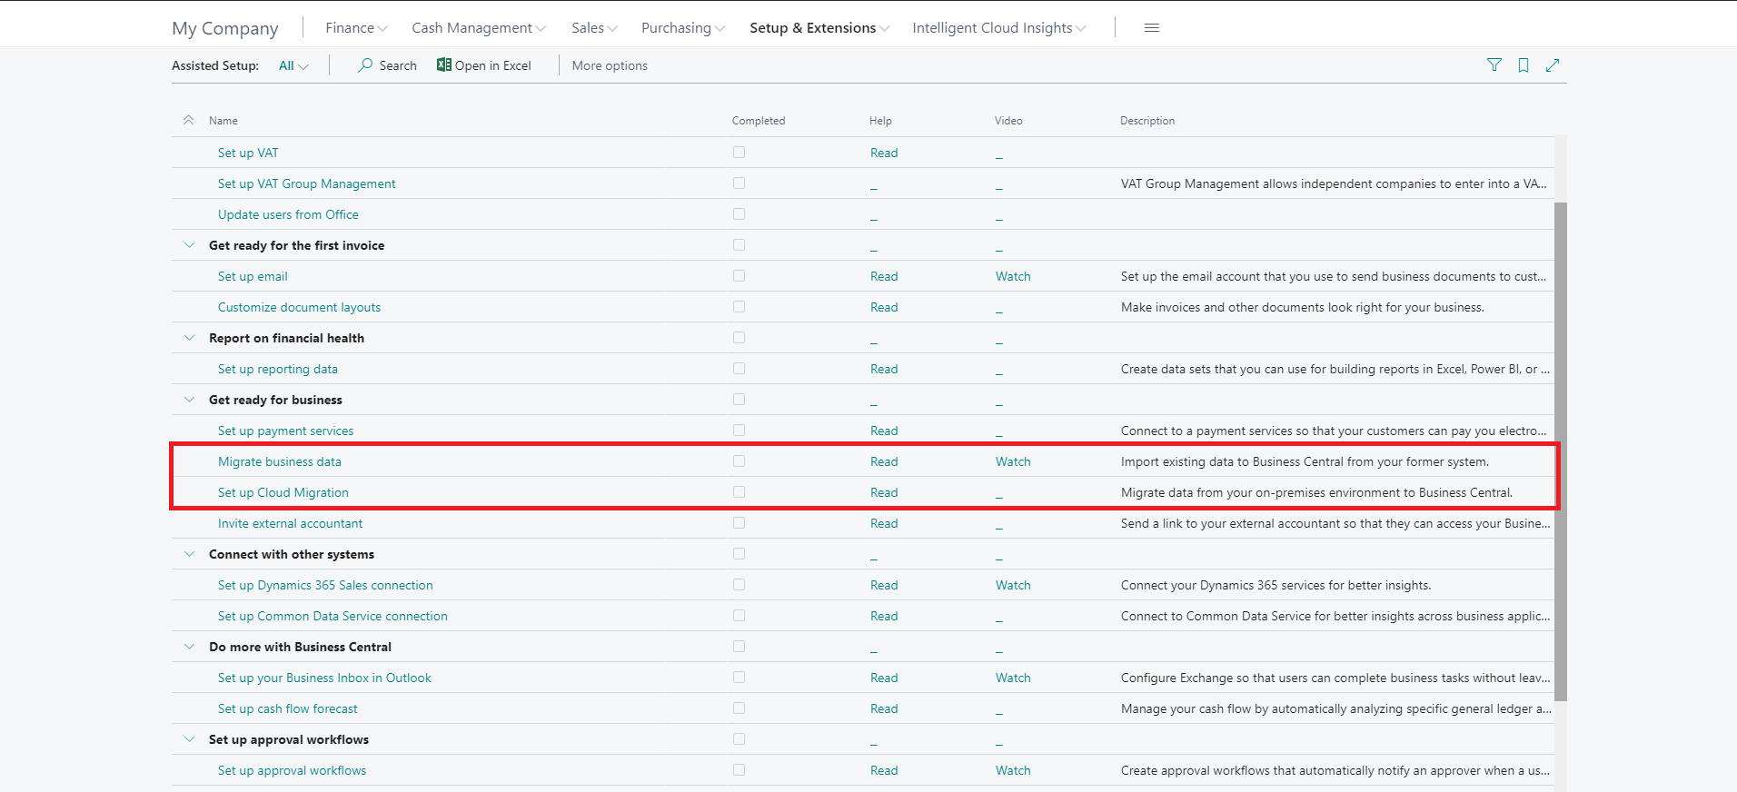Viewport: 1737px width, 792px height.
Task: Open Set up Cloud Migration
Action: pos(283,492)
